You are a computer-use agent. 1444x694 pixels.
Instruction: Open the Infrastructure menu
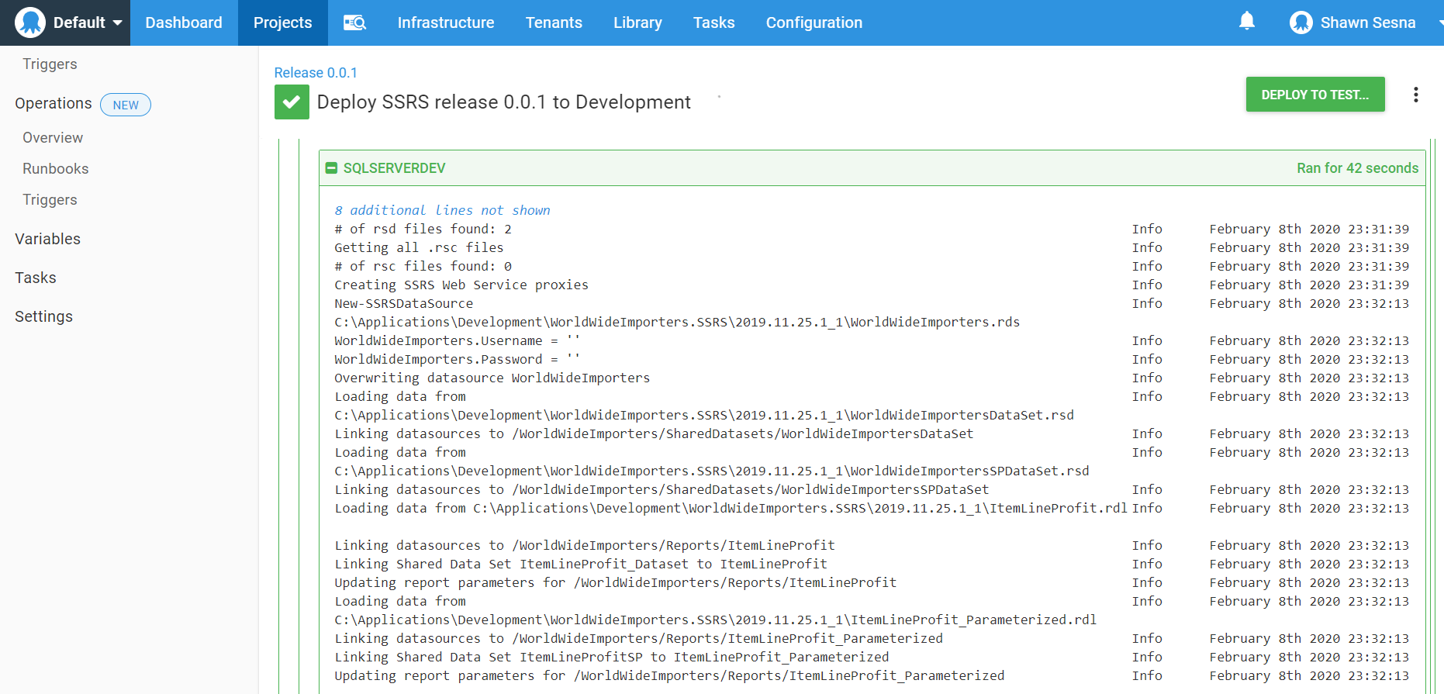point(445,22)
